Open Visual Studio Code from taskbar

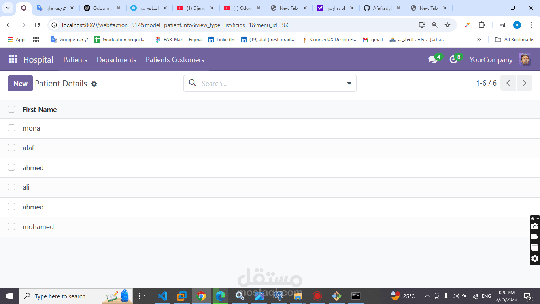[162, 296]
